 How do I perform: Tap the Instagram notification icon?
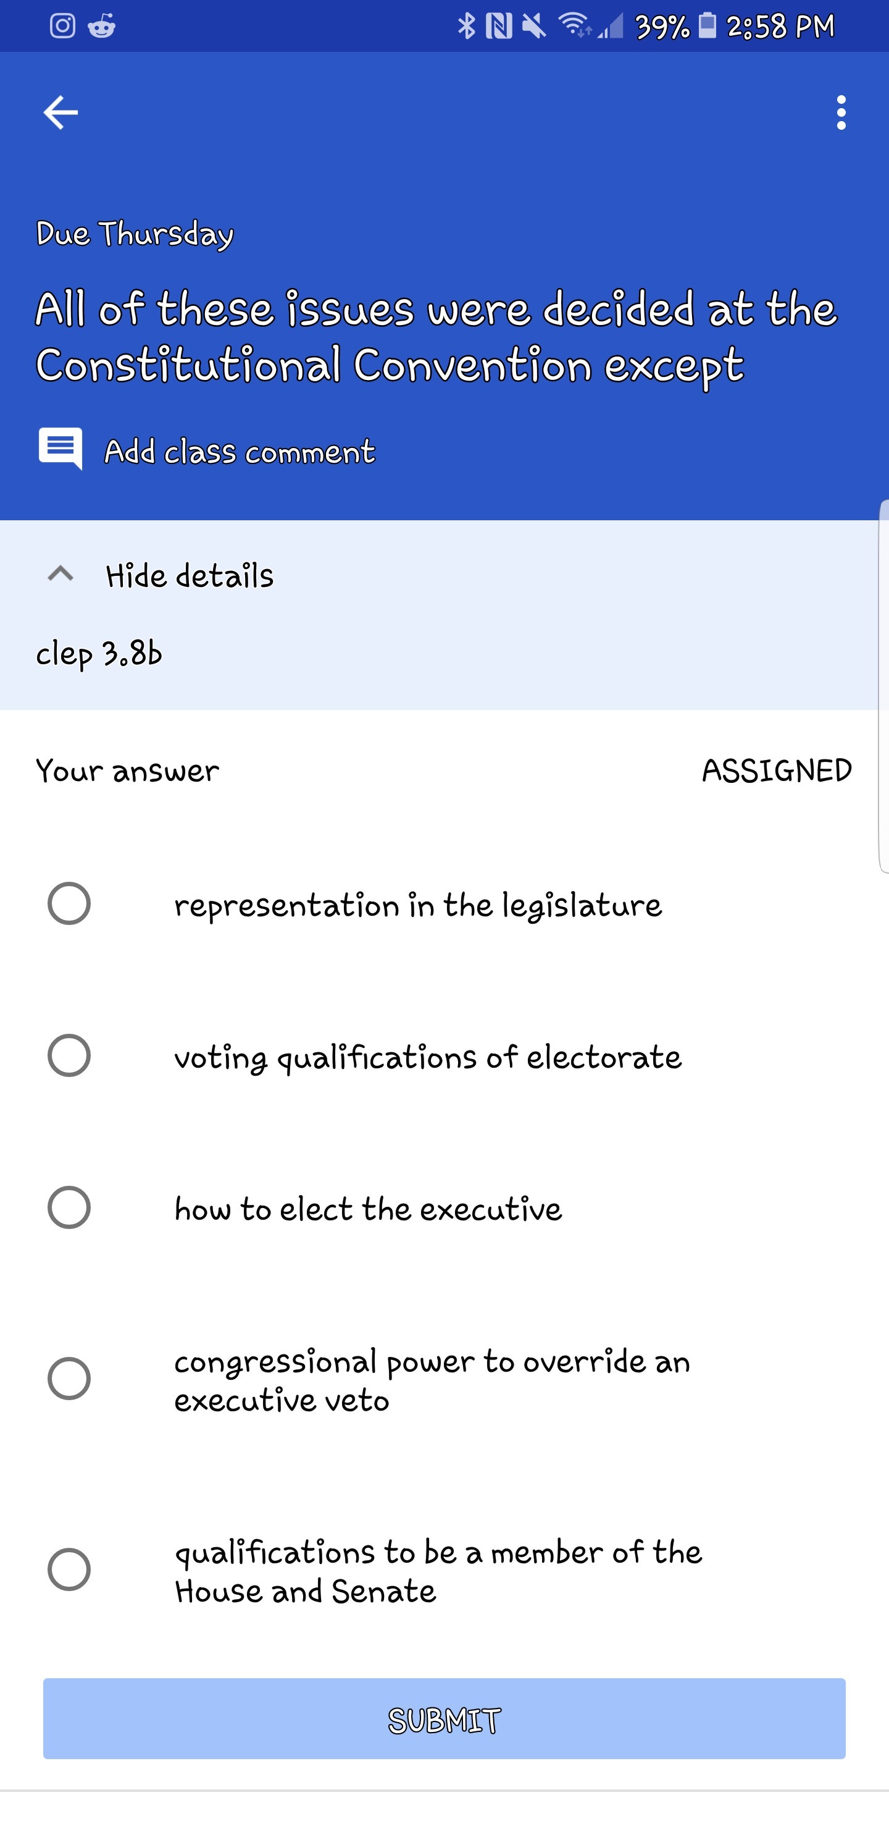pos(62,27)
